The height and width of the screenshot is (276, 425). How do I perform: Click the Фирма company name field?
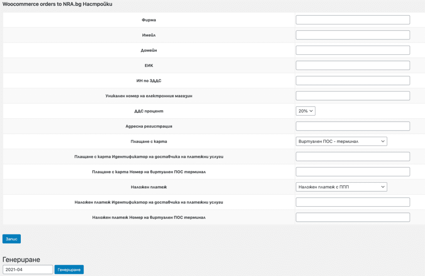coord(352,19)
